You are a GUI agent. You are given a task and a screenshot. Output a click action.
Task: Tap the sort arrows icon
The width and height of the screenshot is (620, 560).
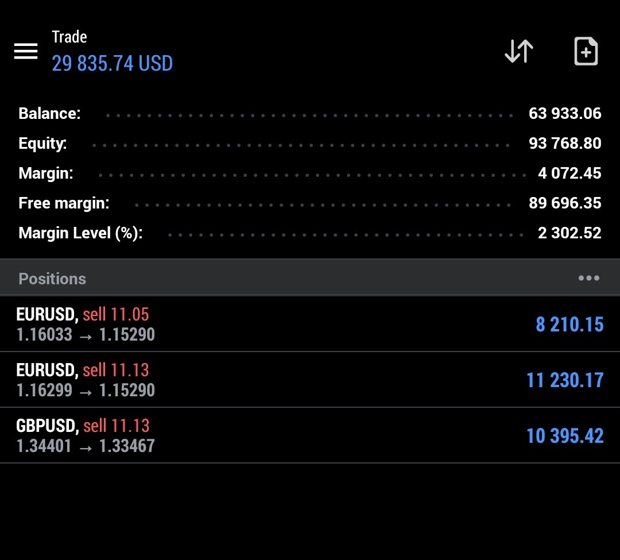[519, 51]
